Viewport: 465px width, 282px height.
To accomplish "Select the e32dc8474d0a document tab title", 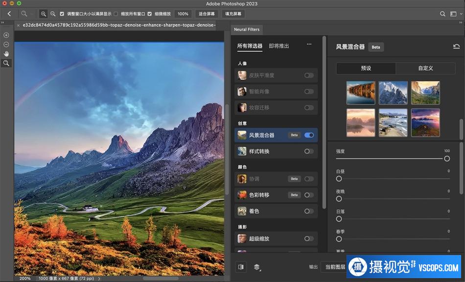I will coord(119,25).
